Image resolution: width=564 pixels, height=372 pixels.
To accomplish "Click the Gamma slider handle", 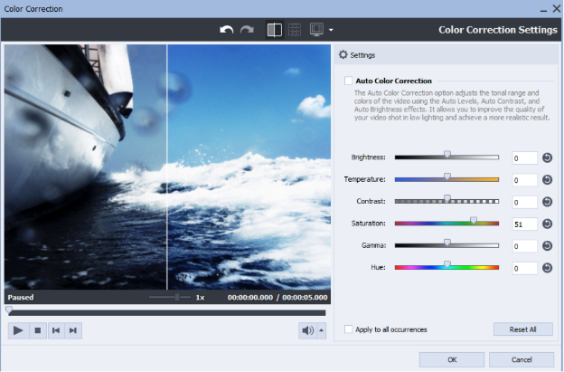I will click(446, 243).
